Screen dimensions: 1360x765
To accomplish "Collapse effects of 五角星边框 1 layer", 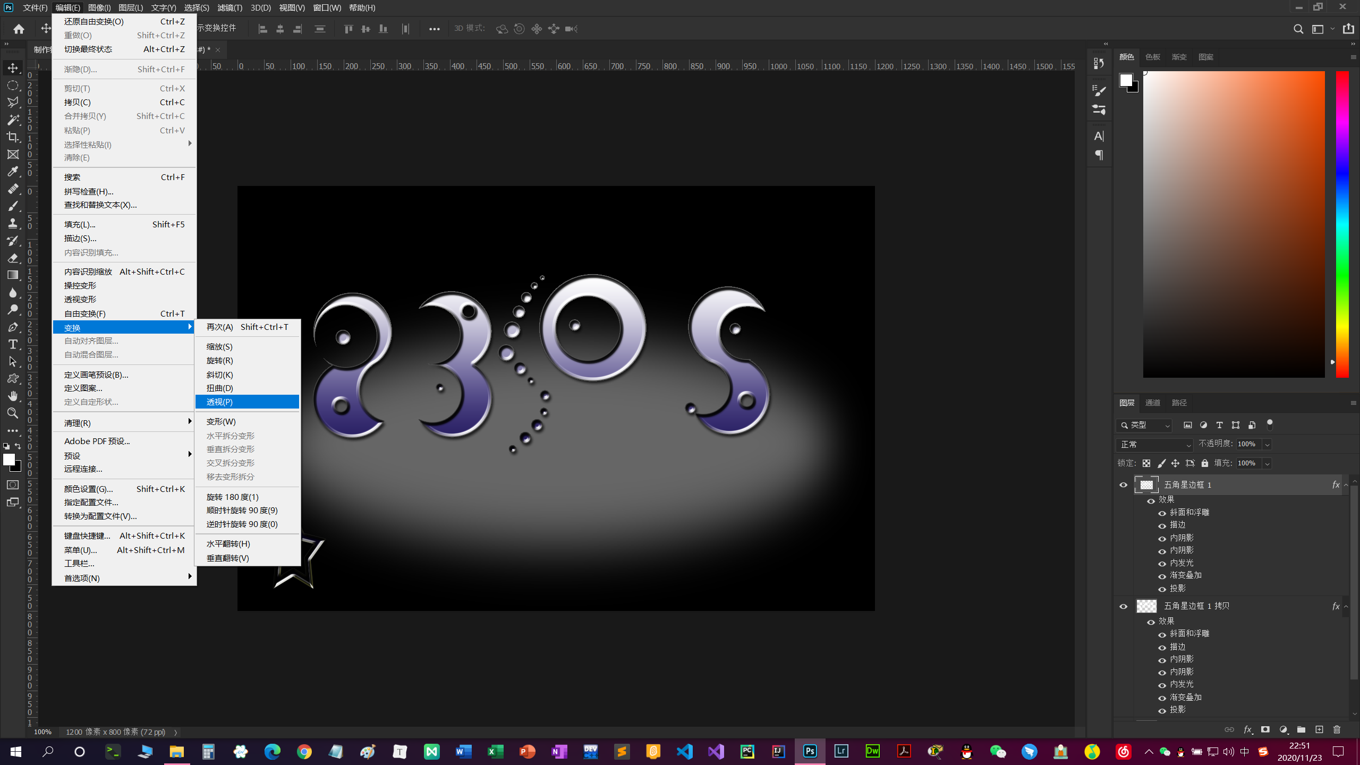I will (1346, 484).
